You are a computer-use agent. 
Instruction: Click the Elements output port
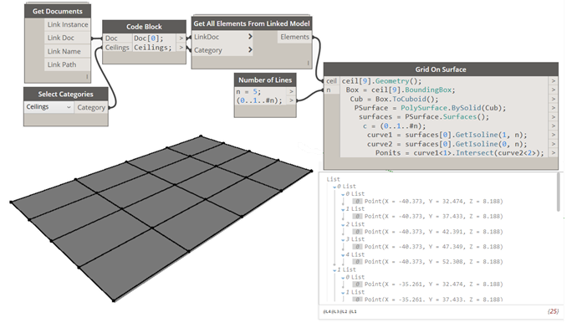pos(294,37)
